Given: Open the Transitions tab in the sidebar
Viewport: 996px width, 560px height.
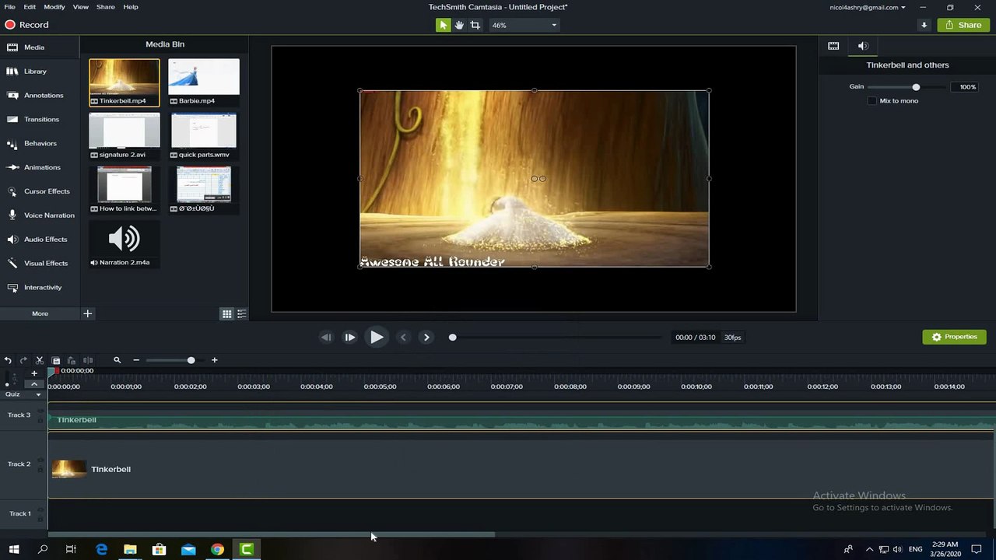Looking at the screenshot, I should [x=40, y=120].
